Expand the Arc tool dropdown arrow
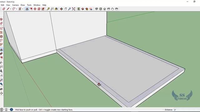 click(17, 9)
